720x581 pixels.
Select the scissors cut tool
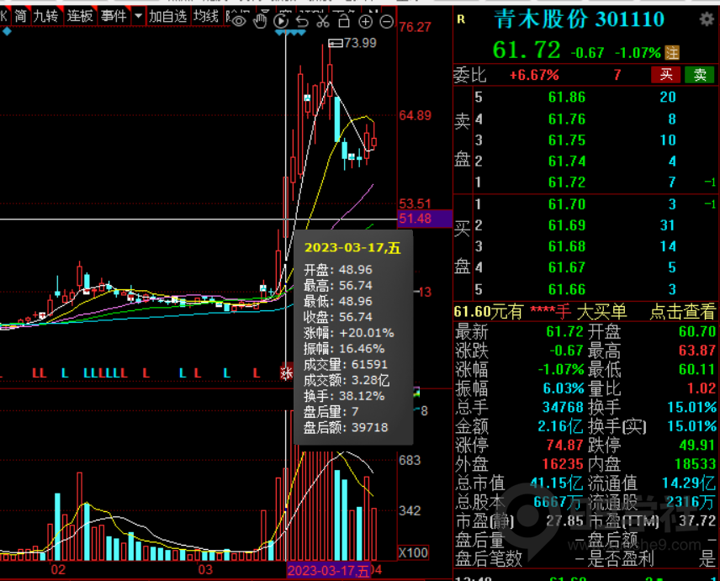click(x=322, y=21)
